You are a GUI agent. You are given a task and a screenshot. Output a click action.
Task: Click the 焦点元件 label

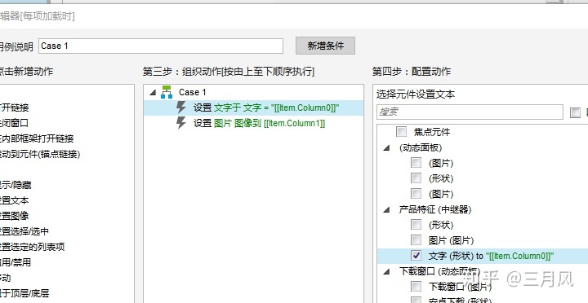(x=432, y=132)
